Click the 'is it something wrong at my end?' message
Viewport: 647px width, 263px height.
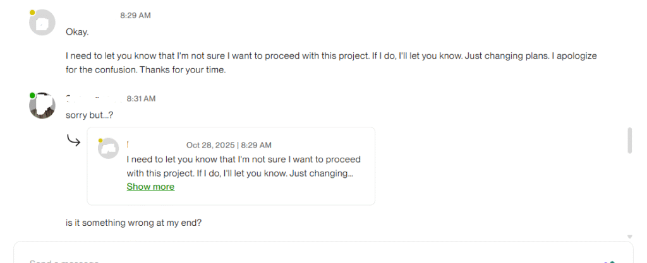[x=133, y=223]
